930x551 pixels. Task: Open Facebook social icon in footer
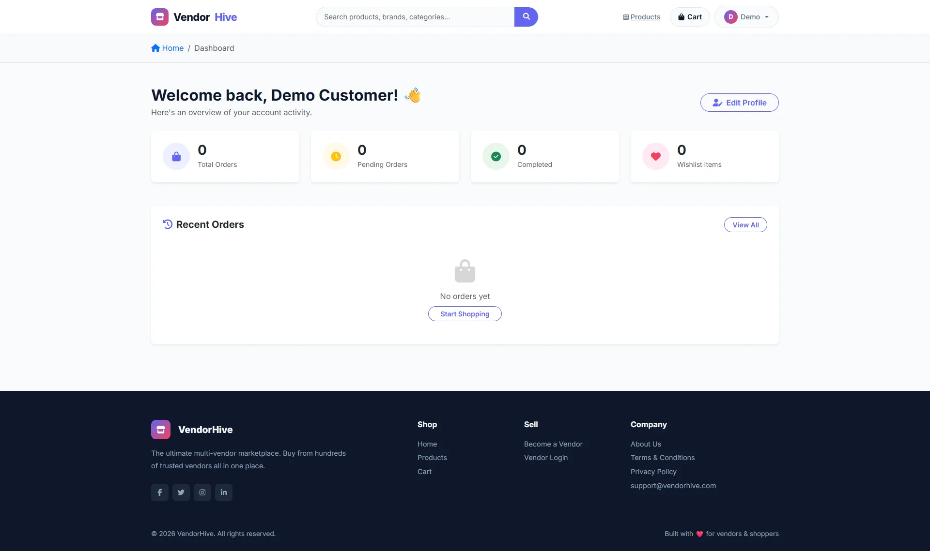[x=160, y=492]
